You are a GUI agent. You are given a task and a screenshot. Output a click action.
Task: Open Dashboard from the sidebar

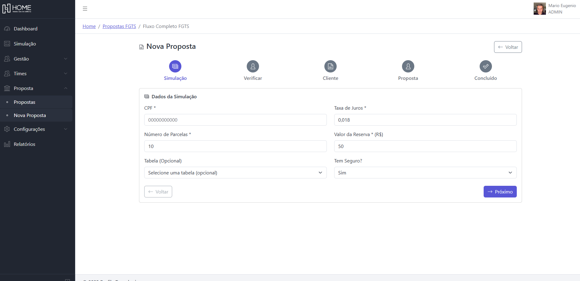[25, 29]
